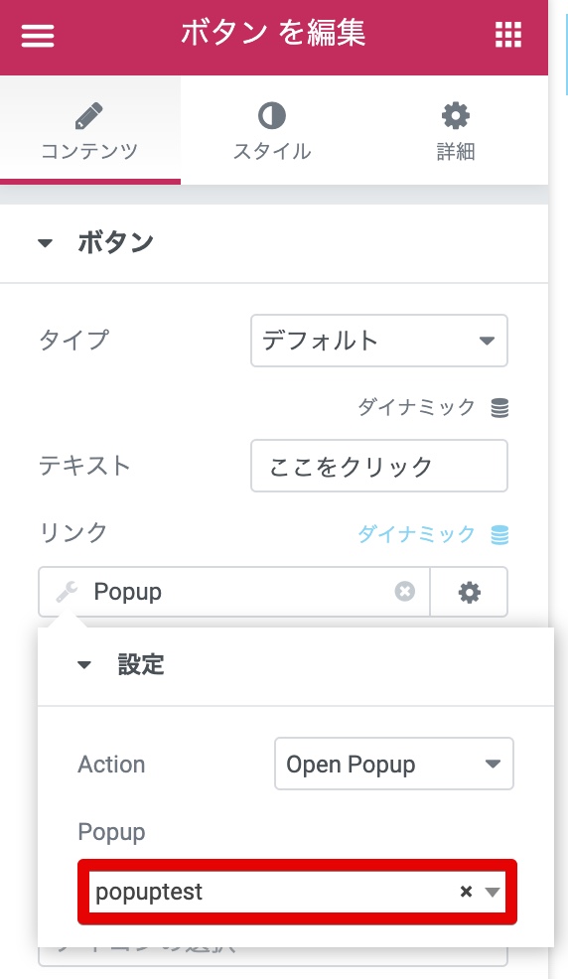568x979 pixels.
Task: Click the half-circle style icon
Action: (x=271, y=116)
